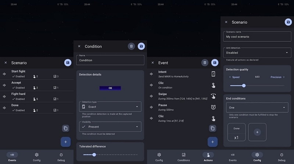Select the OK condition image thumbnail
The height and width of the screenshot is (164, 294).
click(x=110, y=88)
